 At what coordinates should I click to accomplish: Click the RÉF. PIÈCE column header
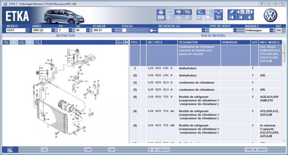tap(162, 42)
